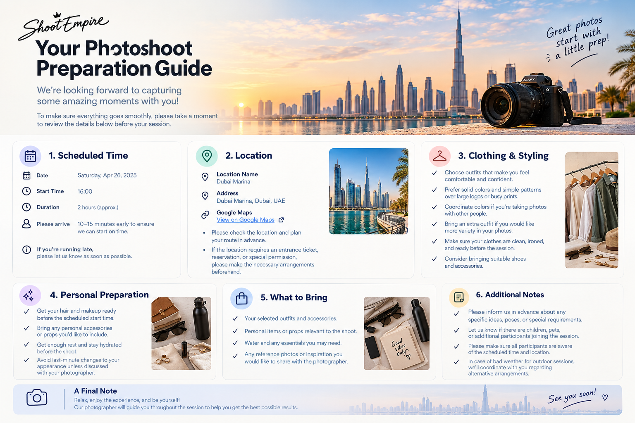This screenshot has height=423, width=635.
Task: Click the small calendar icon in the Date row
Action: [26, 176]
